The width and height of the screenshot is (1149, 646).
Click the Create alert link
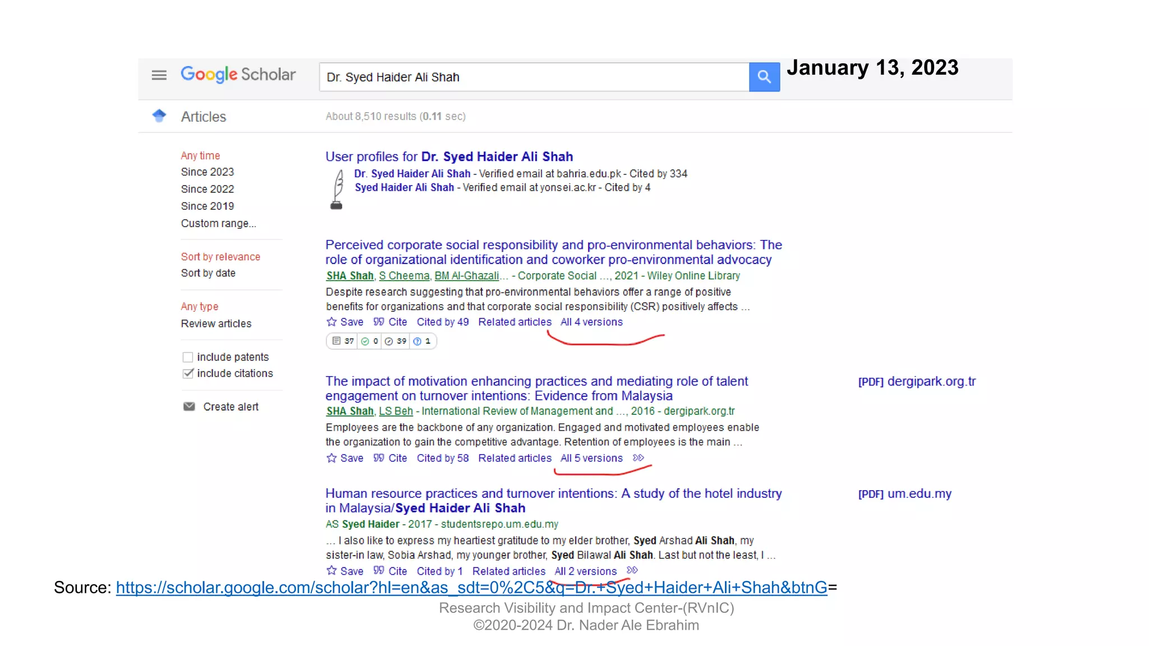(x=231, y=407)
